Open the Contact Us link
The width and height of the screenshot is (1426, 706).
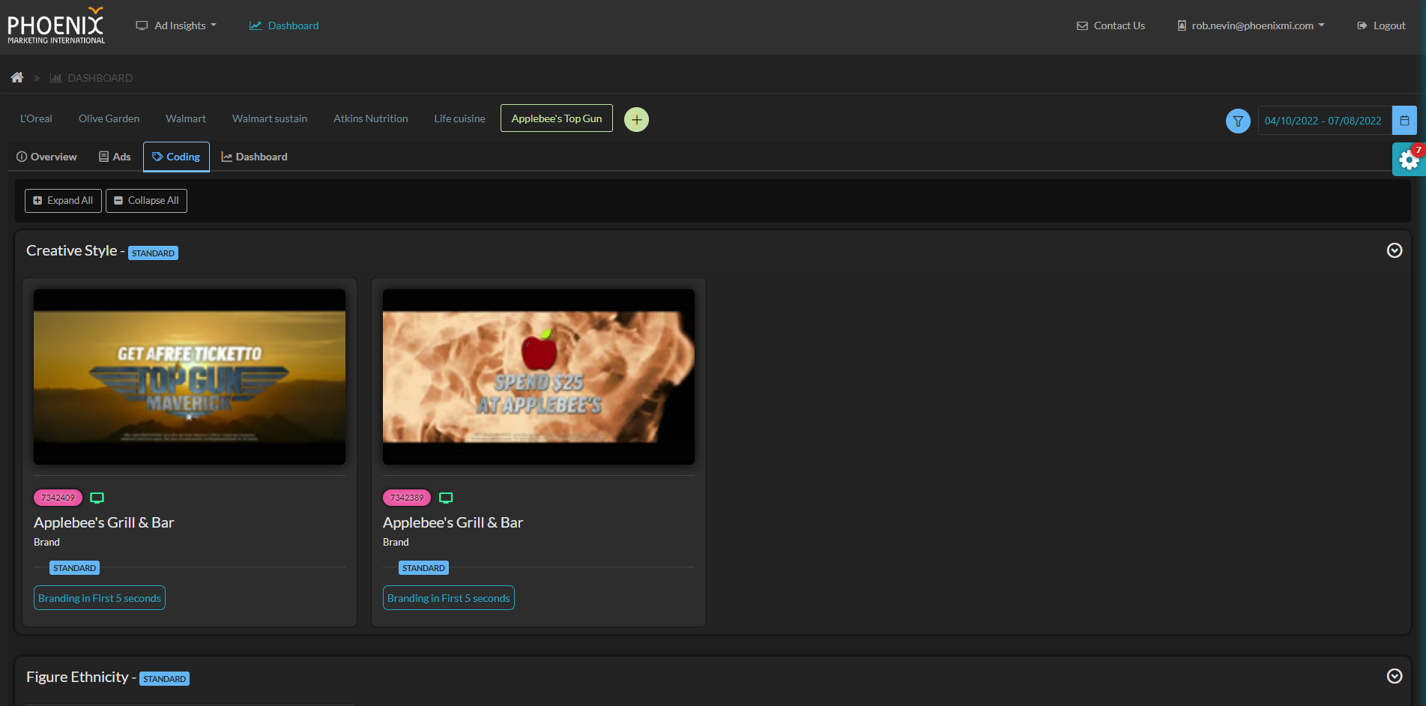click(x=1111, y=25)
